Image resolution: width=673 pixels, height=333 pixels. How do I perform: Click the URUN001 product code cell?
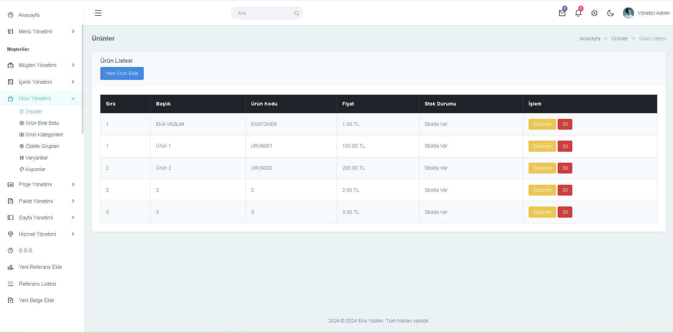click(291, 146)
